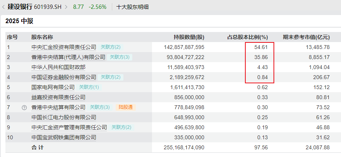This screenshot has width=341, height=157.
Task: Click the 2025 中报 report heading
Action: pos(19,21)
